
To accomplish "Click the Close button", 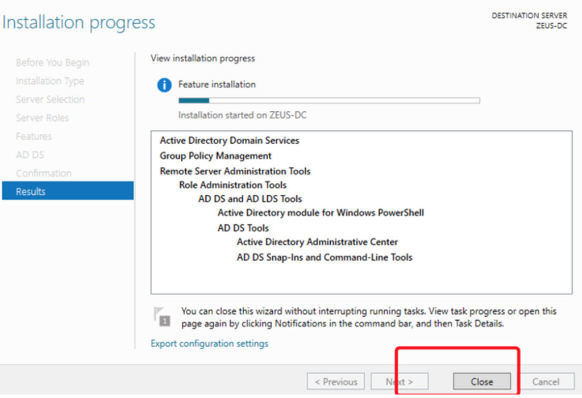I will coord(481,382).
